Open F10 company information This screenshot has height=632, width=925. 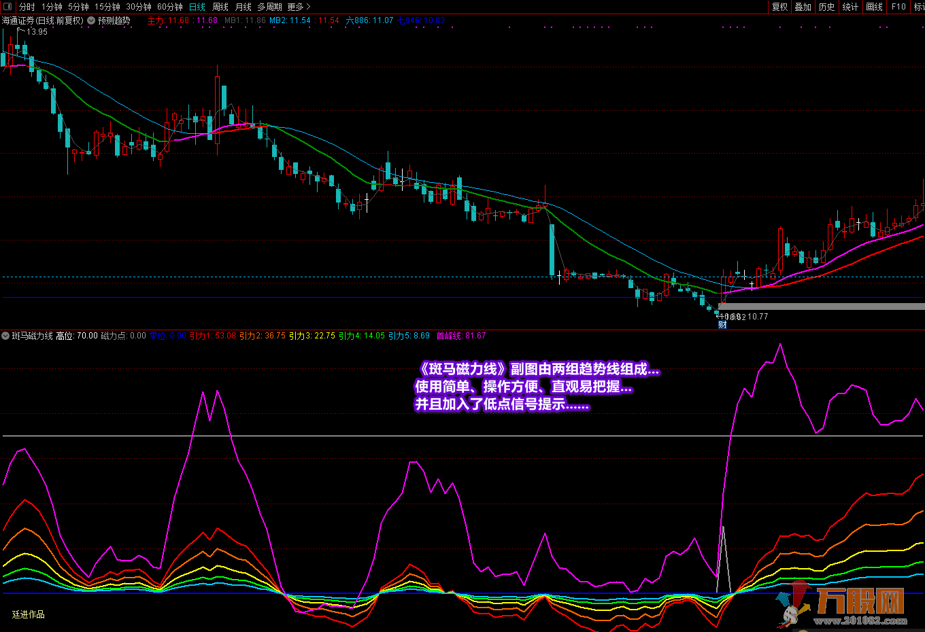[898, 7]
